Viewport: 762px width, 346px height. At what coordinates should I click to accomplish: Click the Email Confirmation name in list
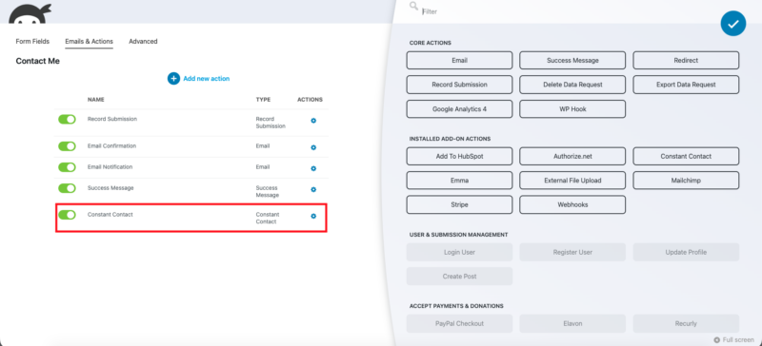pyautogui.click(x=111, y=145)
